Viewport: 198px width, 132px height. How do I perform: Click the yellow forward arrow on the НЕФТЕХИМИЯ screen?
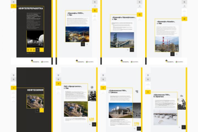tap(42, 110)
